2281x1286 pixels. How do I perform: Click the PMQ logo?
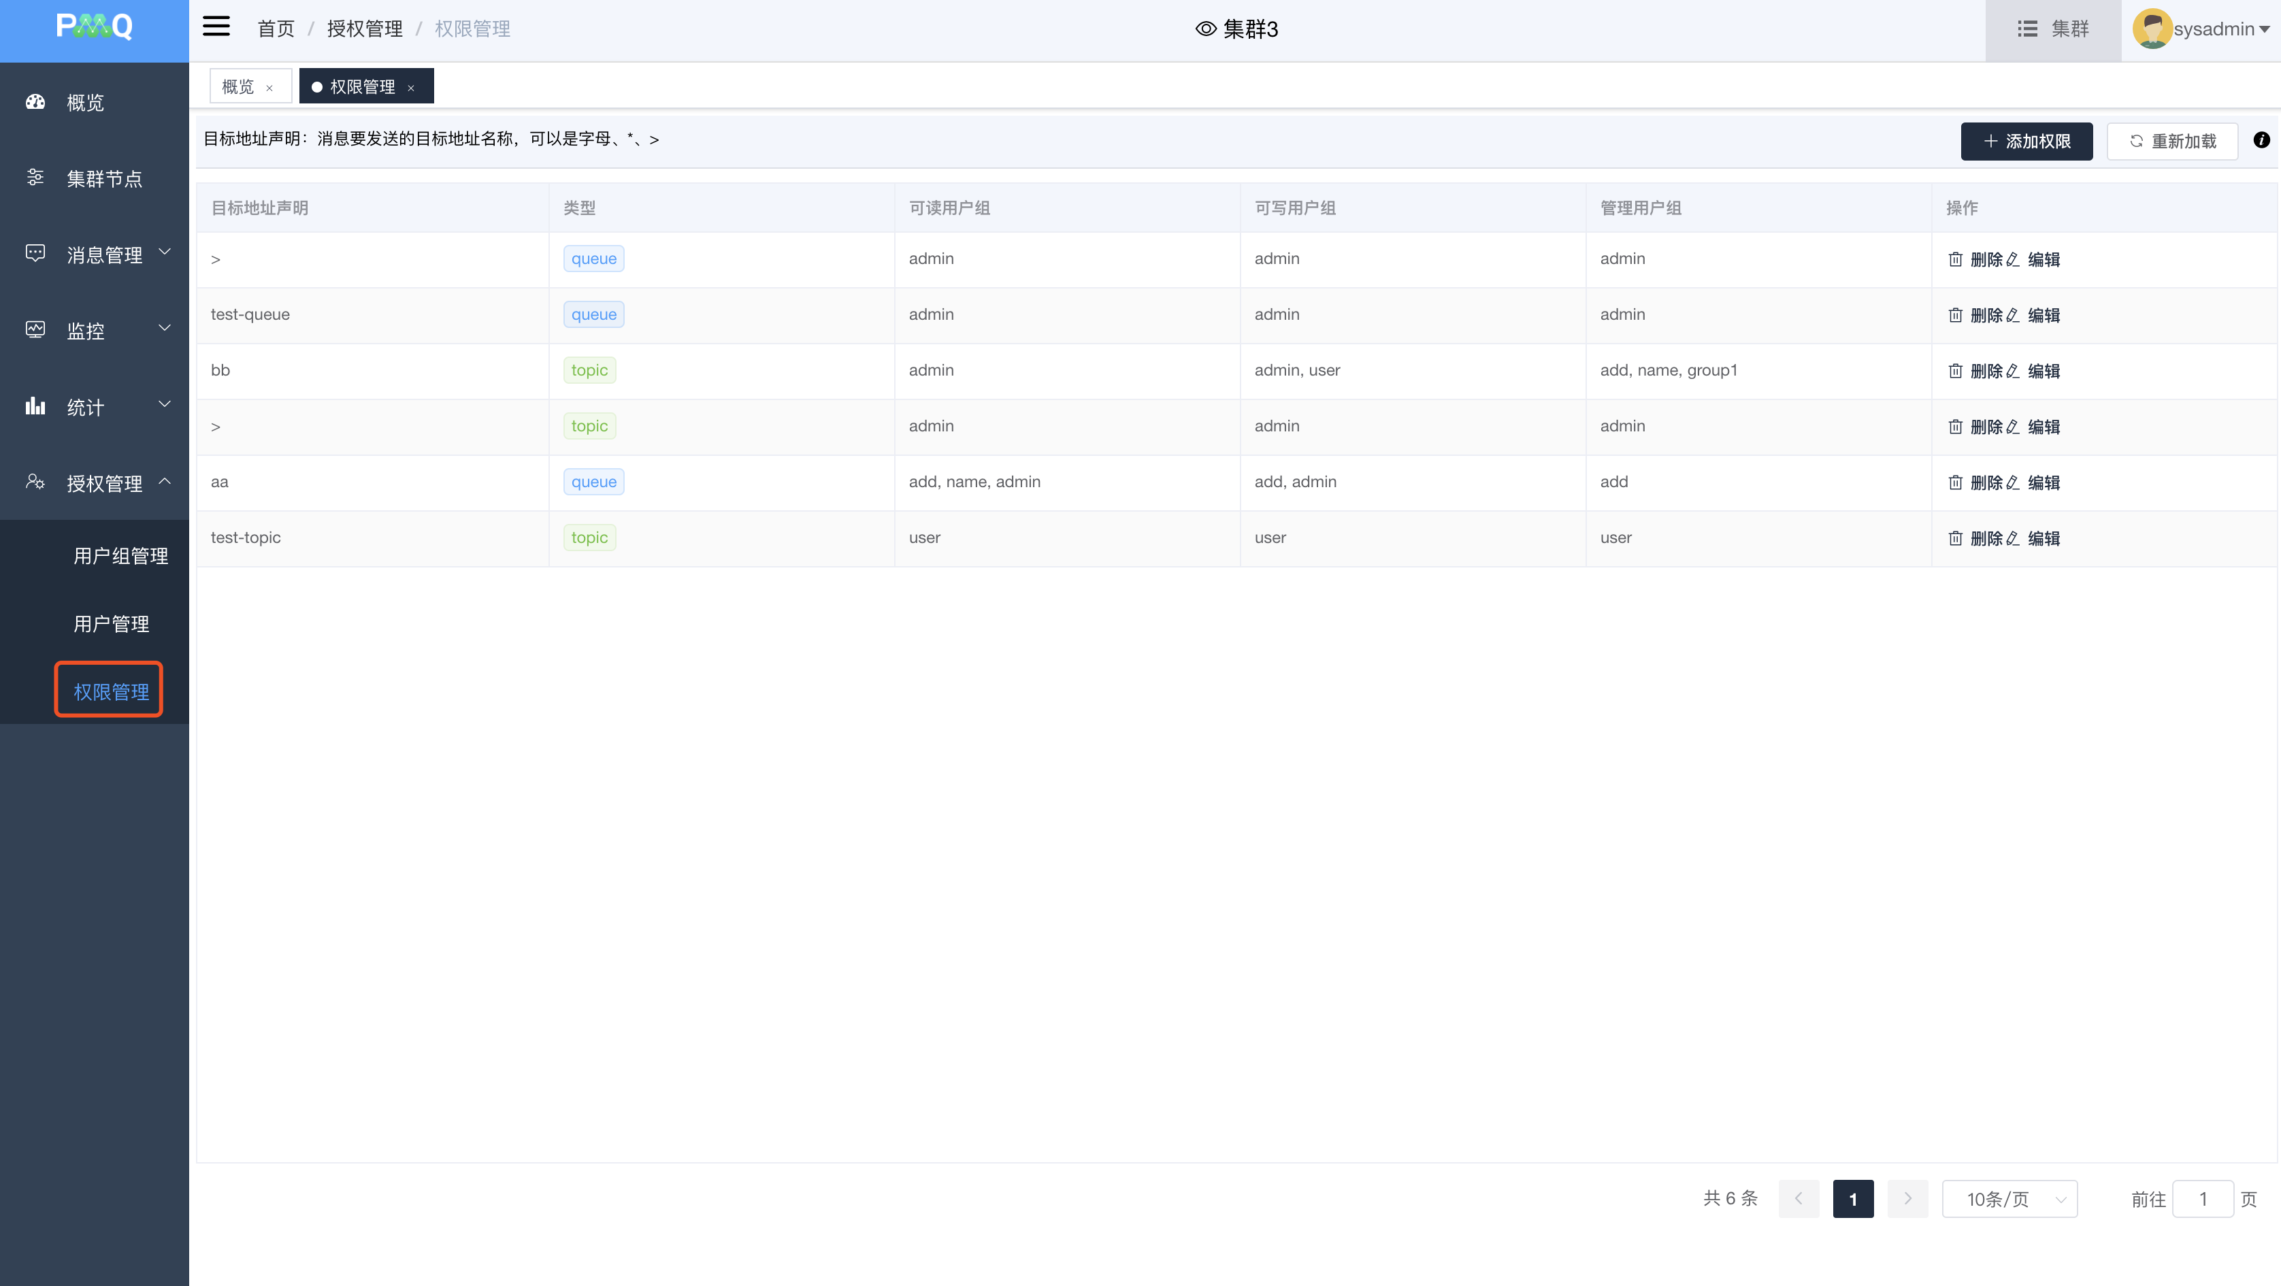click(94, 27)
